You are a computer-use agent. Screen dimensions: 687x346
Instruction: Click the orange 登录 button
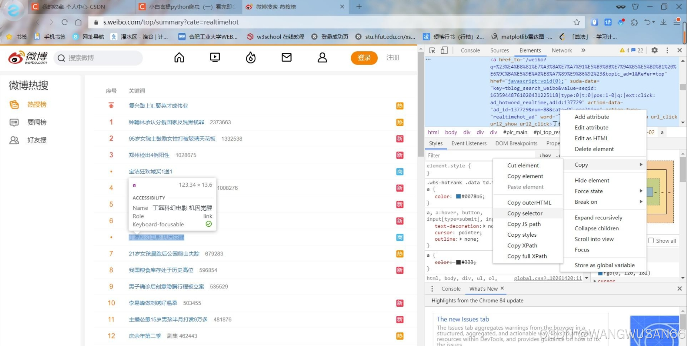pos(364,58)
